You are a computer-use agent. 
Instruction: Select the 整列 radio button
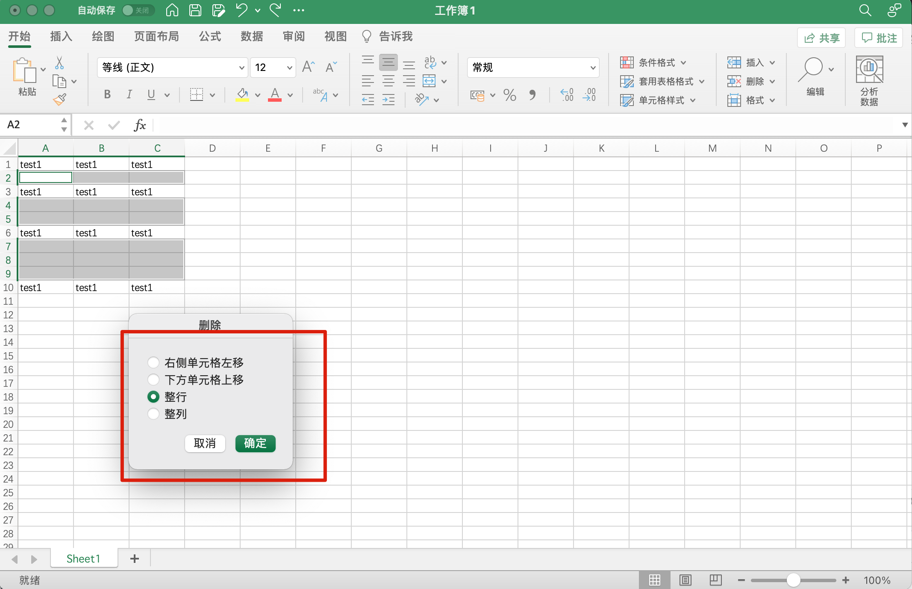tap(153, 413)
